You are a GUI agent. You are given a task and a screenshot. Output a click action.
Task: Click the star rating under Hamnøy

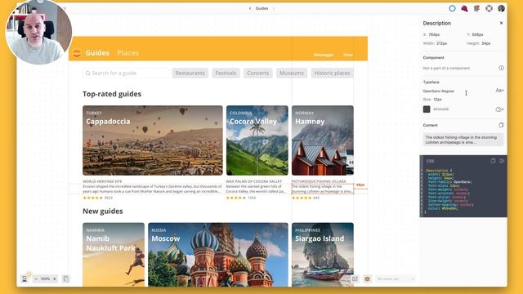[302, 198]
